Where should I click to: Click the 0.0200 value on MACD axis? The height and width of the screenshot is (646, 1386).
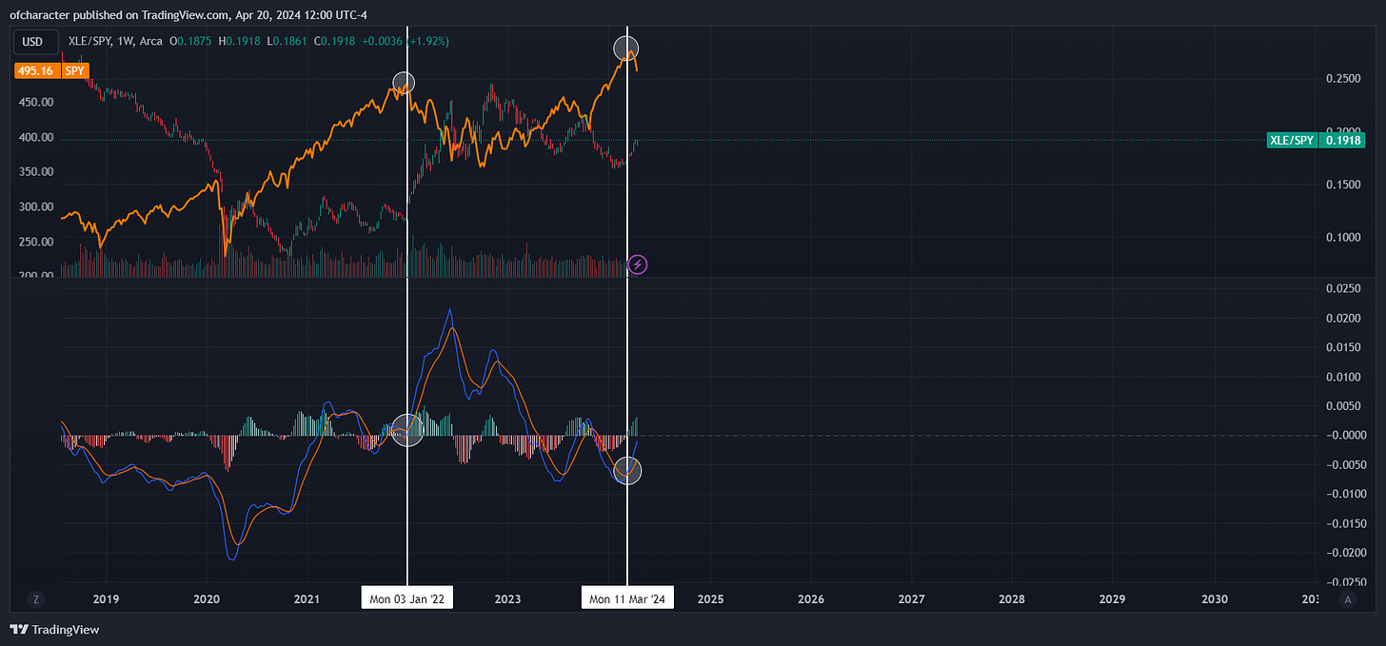pos(1344,318)
